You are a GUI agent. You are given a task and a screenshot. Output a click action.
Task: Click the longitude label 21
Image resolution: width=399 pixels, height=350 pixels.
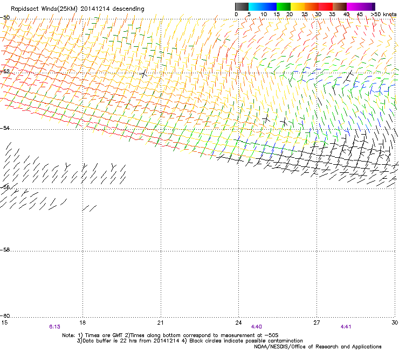pos(160,323)
